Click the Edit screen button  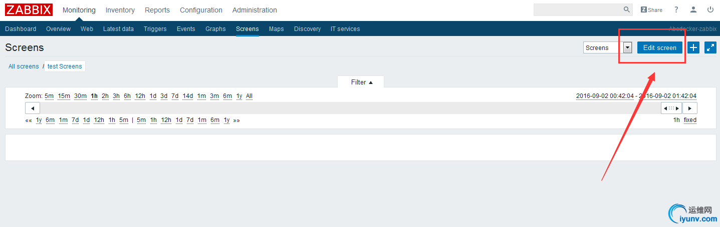click(x=659, y=47)
